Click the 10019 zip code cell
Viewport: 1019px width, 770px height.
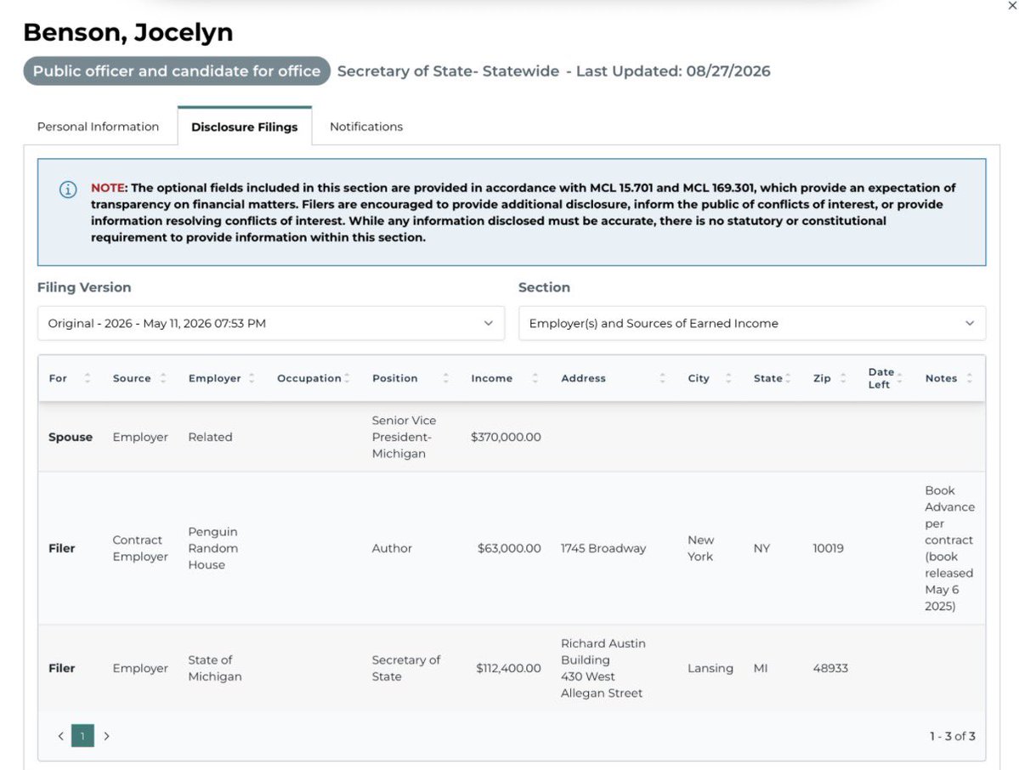coord(828,548)
